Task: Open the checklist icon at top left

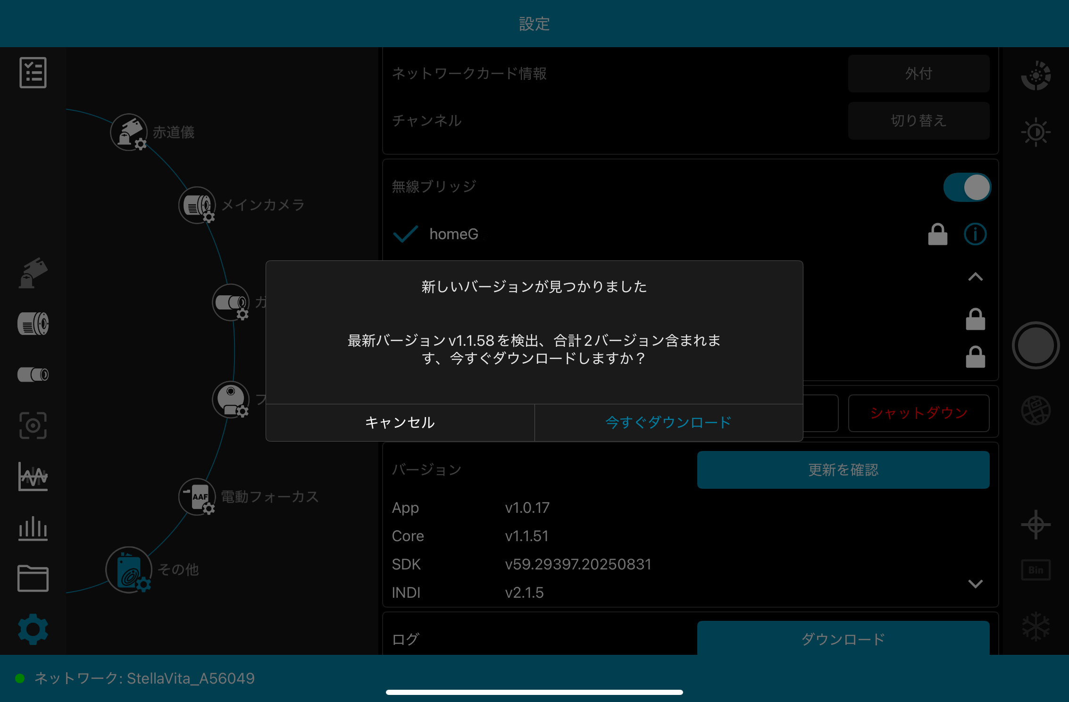Action: 33,73
